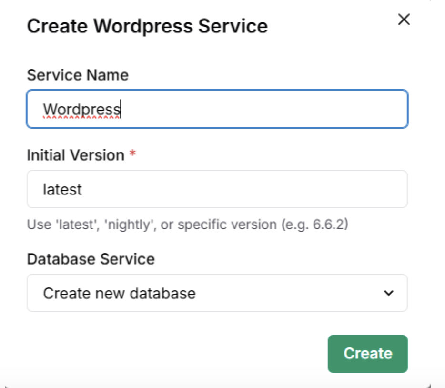Screen dimensions: 445x388
Task: Close the Create Wordpress Service dialog
Action: (404, 20)
